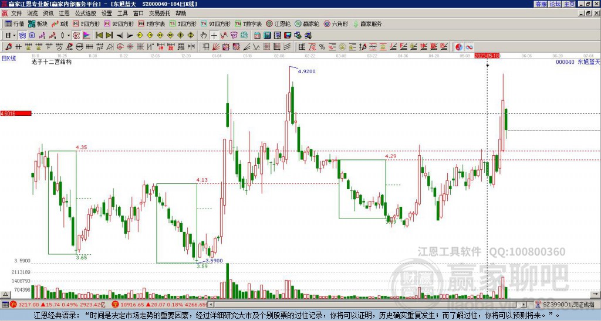Click the status bar grid icon
The width and height of the screenshot is (601, 321).
click(5, 305)
